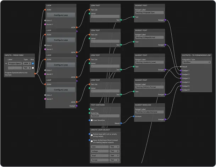Click the Secret 1 port of topmost Loop node
Screen dimensions: 216x167
pyautogui.click(x=45, y=24)
